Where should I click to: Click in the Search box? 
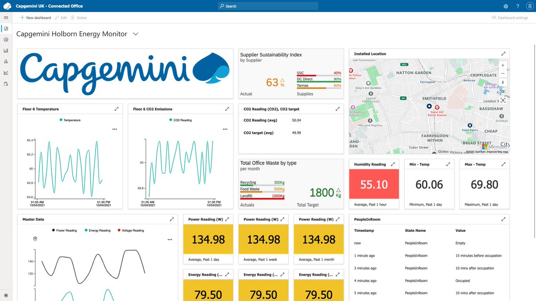tap(268, 6)
